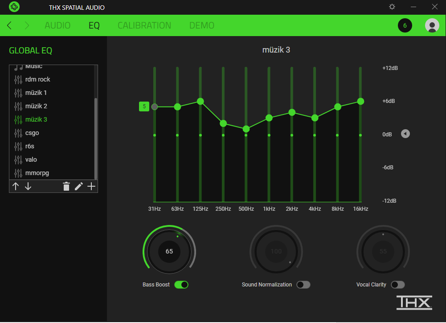
Task: Go back using the left arrow
Action: 9,25
